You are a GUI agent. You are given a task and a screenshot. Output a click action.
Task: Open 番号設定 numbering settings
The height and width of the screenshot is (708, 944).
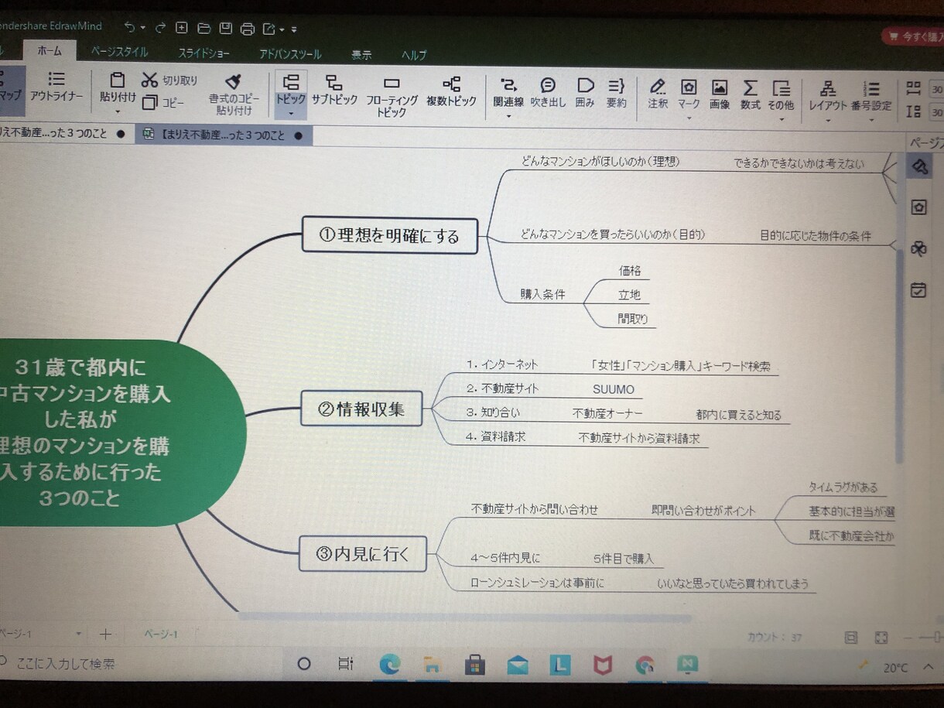[x=871, y=96]
